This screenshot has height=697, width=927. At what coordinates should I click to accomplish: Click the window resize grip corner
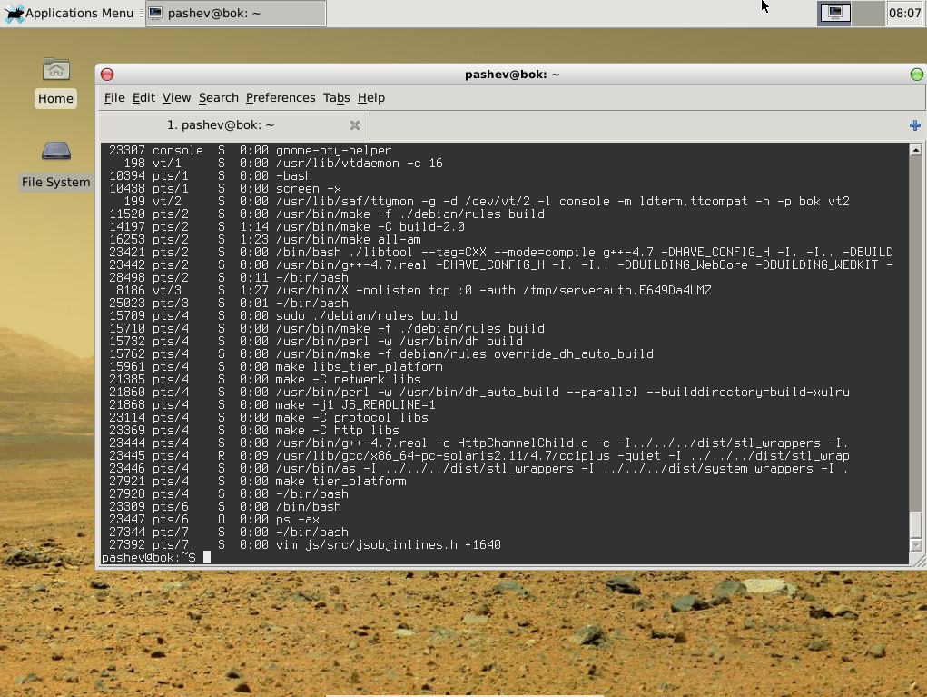pyautogui.click(x=920, y=563)
